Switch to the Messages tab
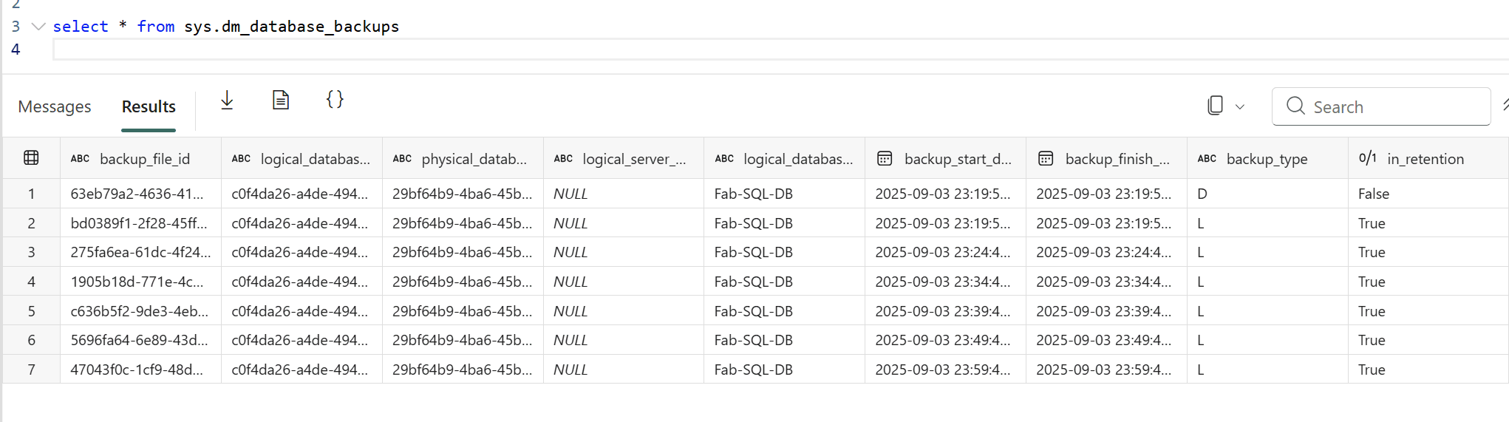1509x422 pixels. coord(55,107)
